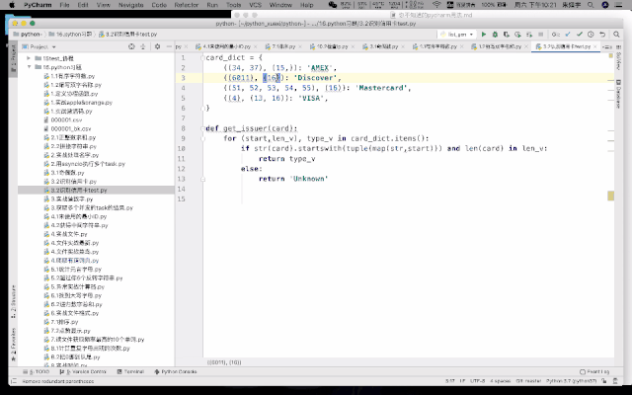The image size is (632, 395).
Task: Open the run configuration dropdown
Action: tap(457, 35)
